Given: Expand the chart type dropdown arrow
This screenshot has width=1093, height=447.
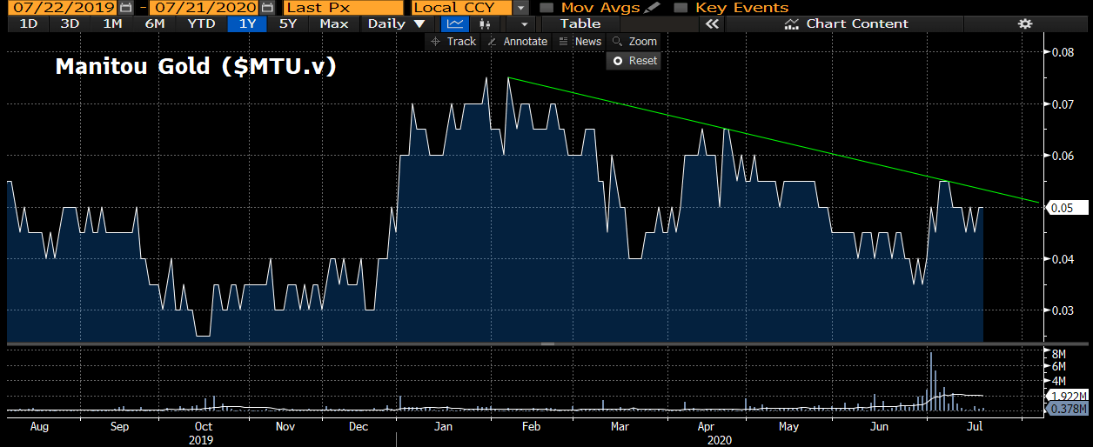Looking at the screenshot, I should coord(523,24).
